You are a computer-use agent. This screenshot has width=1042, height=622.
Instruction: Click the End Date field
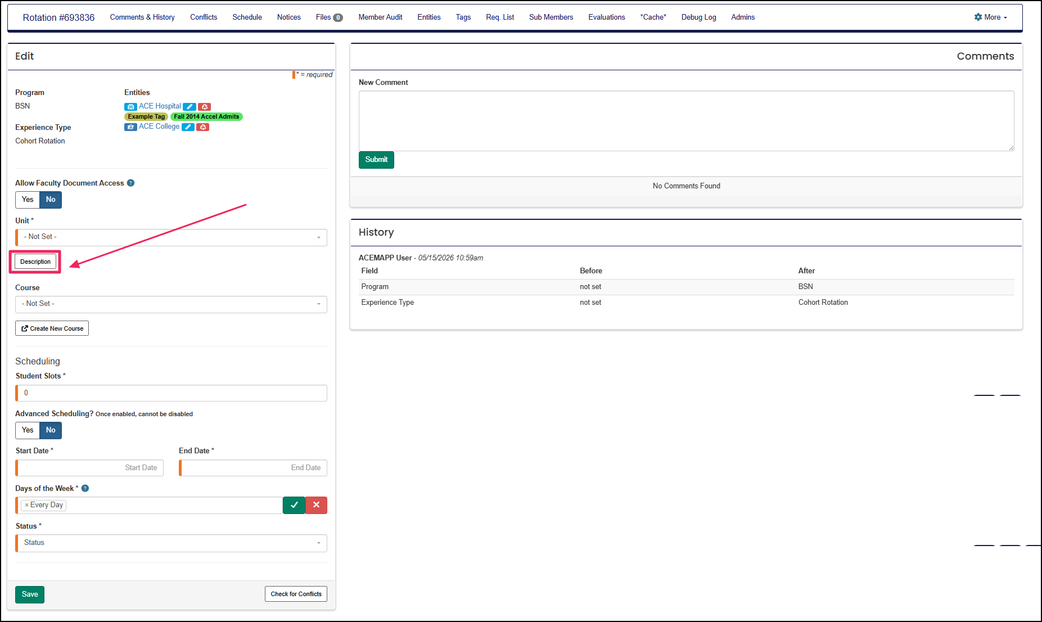pos(253,468)
